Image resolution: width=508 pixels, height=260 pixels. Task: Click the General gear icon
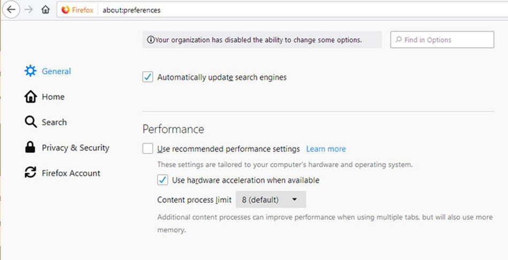coord(30,71)
